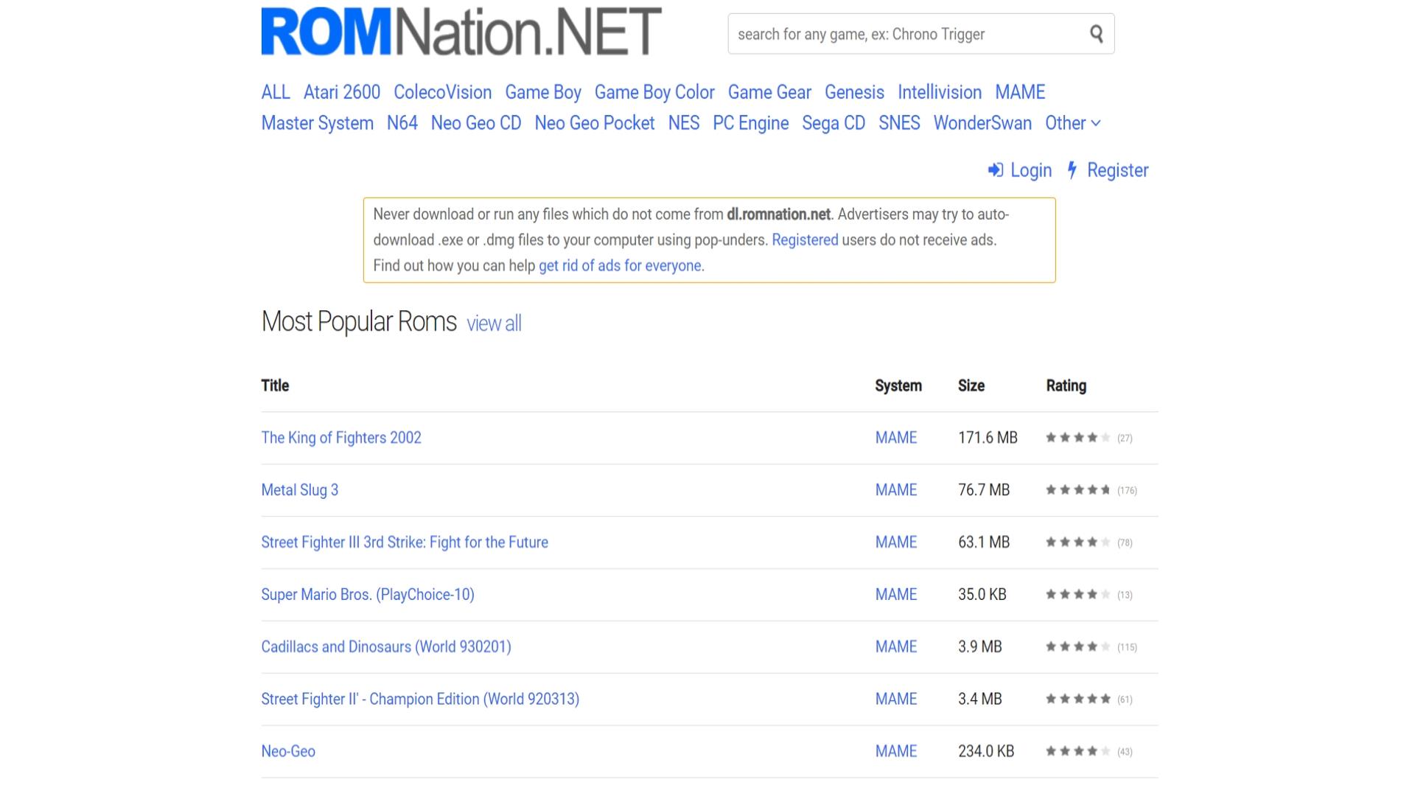Open the ROMNation.NET logo homepage
Image resolution: width=1415 pixels, height=796 pixels.
pos(461,32)
